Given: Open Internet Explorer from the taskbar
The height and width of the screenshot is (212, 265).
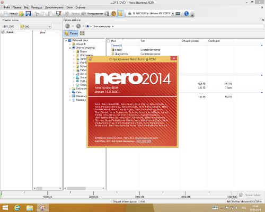Looking at the screenshot, I should click(x=17, y=208).
